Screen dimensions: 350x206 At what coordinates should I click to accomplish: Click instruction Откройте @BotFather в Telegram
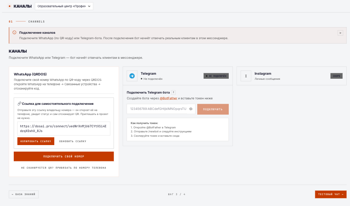click(153, 127)
